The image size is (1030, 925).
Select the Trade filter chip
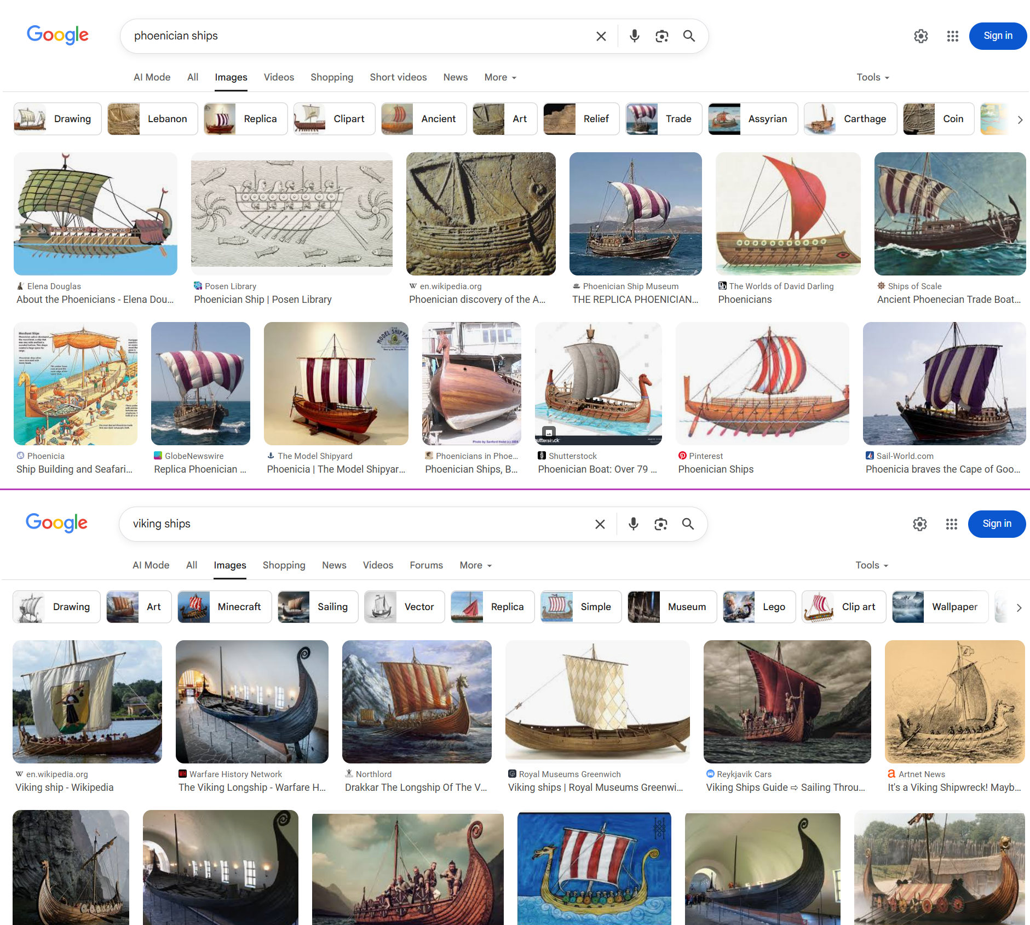pyautogui.click(x=664, y=119)
